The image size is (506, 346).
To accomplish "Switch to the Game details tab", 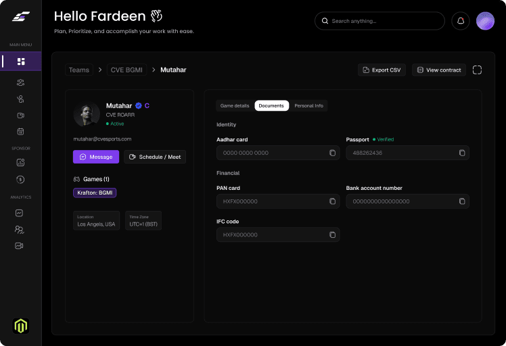I will click(235, 106).
